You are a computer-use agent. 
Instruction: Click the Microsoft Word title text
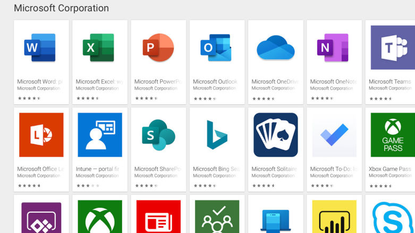click(x=40, y=82)
